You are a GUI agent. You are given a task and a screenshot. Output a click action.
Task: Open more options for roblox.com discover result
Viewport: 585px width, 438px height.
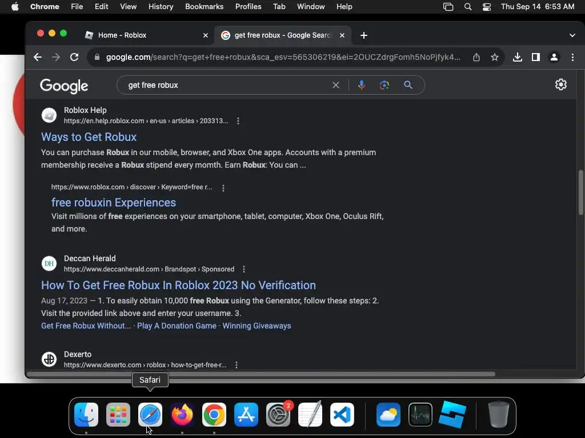(223, 188)
